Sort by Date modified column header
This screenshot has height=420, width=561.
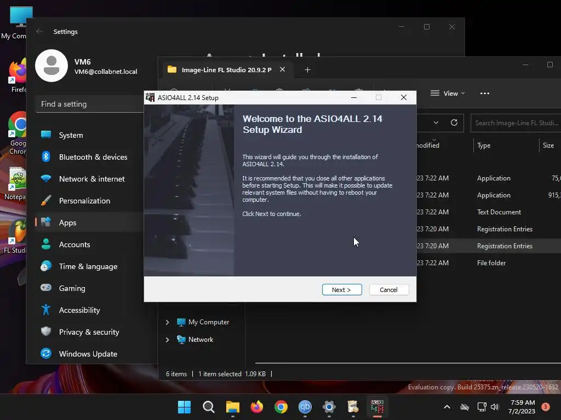pyautogui.click(x=428, y=145)
